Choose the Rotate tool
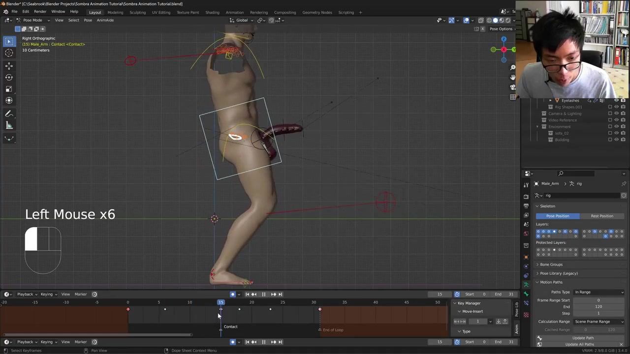The image size is (630, 354). coord(9,77)
